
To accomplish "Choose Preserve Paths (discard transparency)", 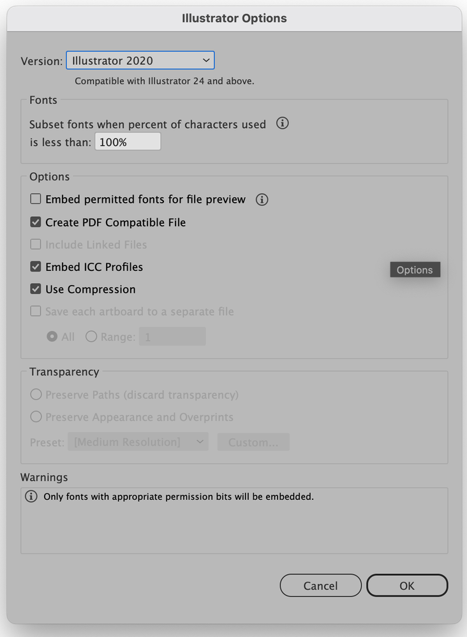I will coord(36,395).
